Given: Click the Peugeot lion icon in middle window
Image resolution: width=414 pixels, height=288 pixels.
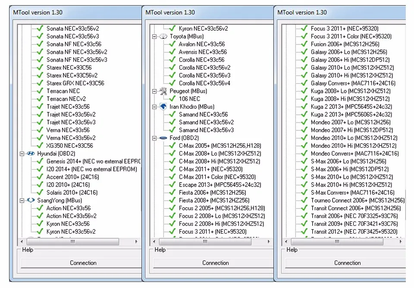Looking at the screenshot, I should pyautogui.click(x=163, y=91).
